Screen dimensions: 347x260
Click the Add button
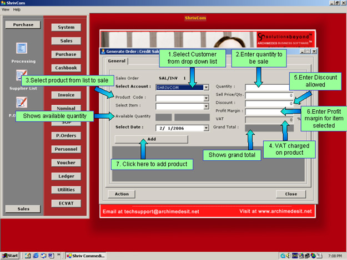[151, 139]
